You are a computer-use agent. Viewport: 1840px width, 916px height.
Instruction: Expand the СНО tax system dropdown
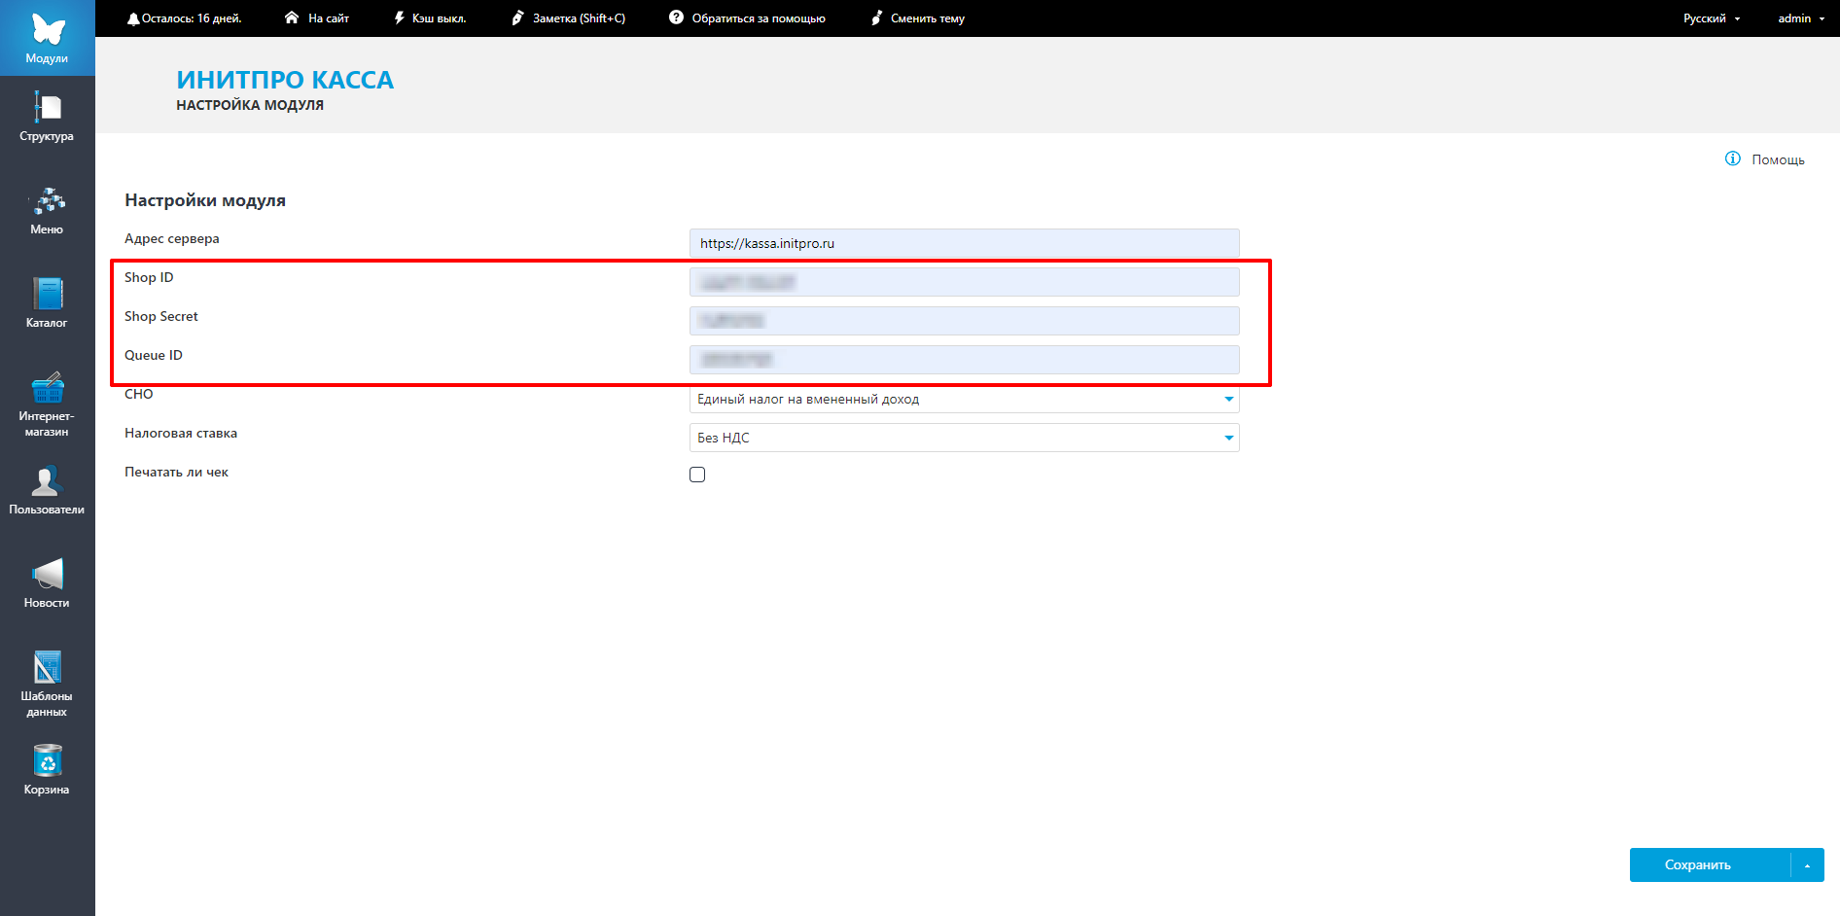pyautogui.click(x=1229, y=399)
